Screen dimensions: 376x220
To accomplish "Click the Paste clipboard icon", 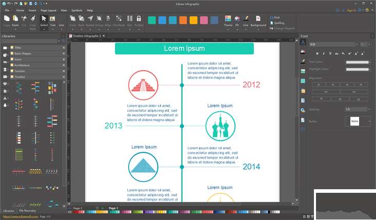I will tap(15, 18).
